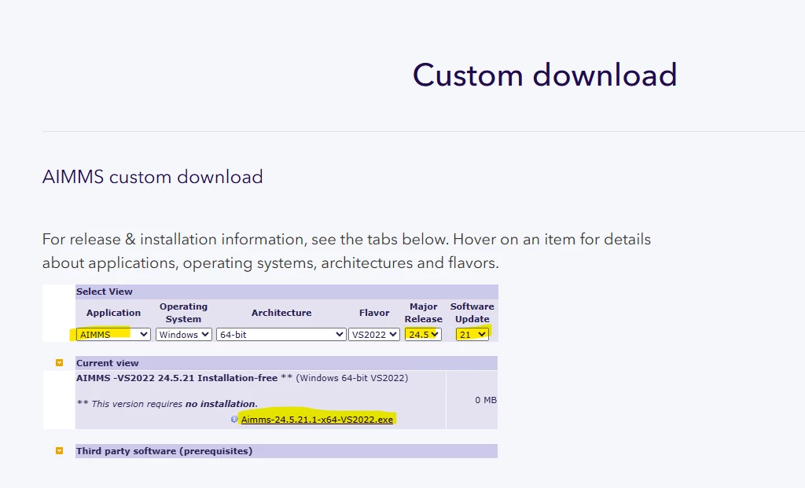Open the Software Update dropdown showing 21
Image resolution: width=805 pixels, height=488 pixels.
pyautogui.click(x=472, y=335)
